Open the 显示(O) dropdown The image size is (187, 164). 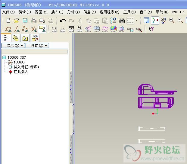(13, 46)
